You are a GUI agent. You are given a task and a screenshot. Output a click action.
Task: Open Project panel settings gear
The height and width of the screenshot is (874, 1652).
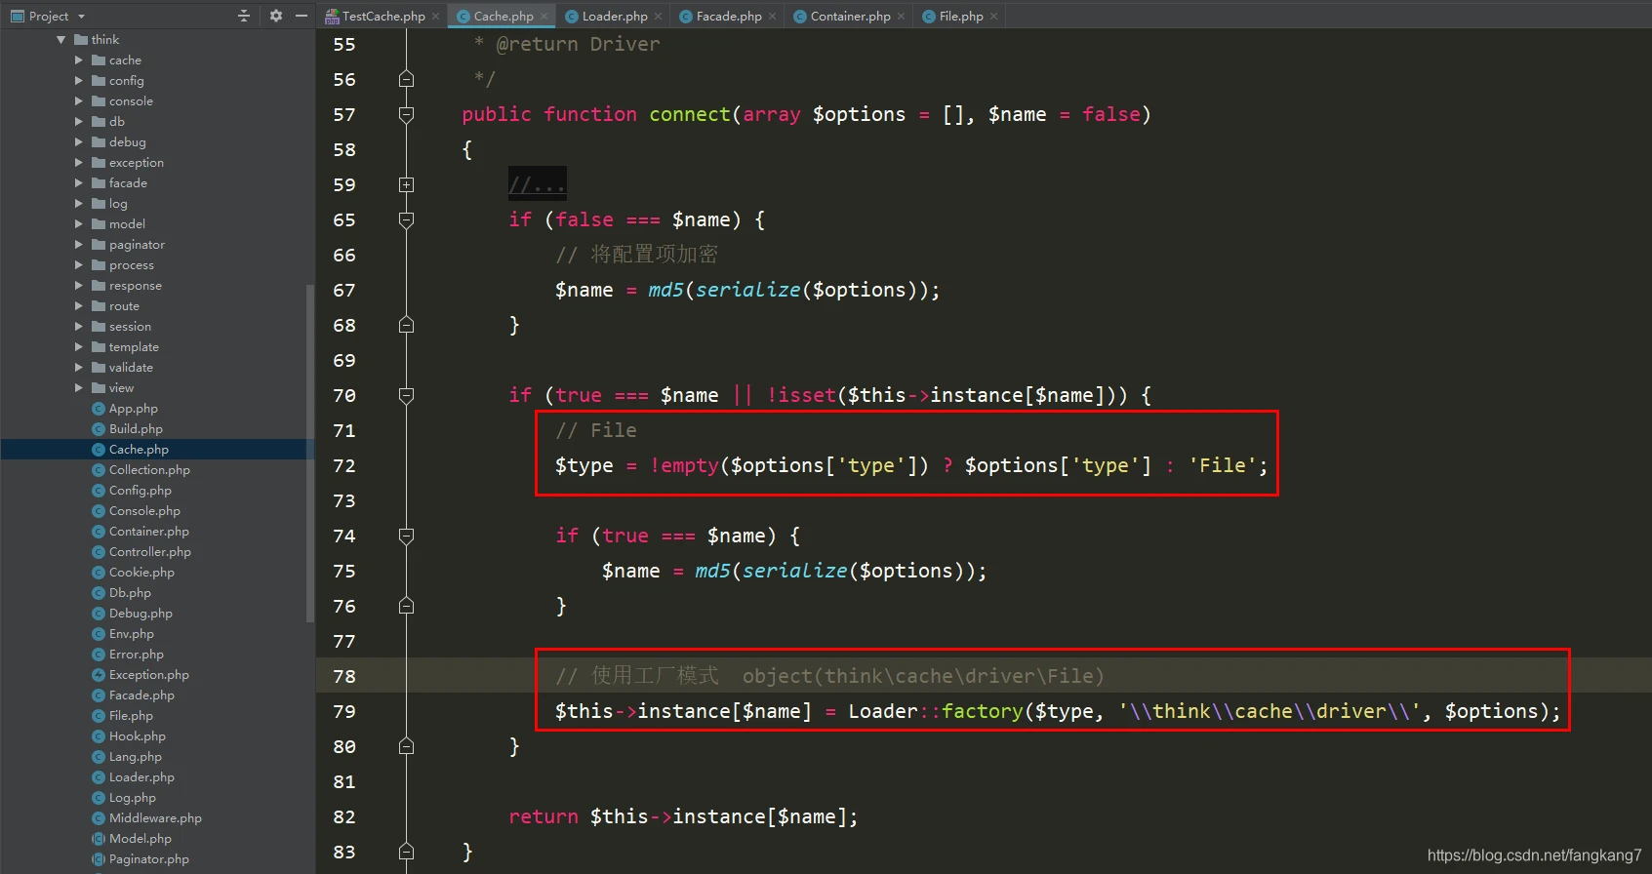coord(276,16)
